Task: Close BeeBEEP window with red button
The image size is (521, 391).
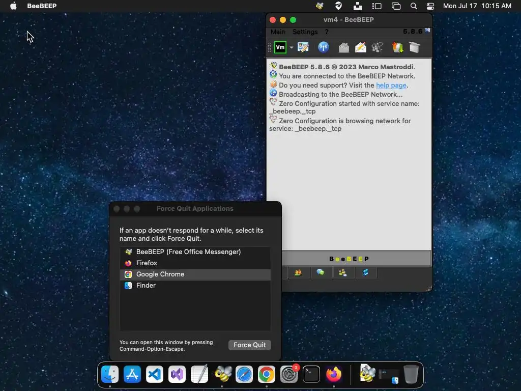Action: coord(273,20)
